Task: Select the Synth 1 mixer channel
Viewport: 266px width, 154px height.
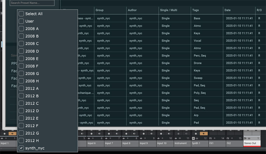Action: [200, 143]
